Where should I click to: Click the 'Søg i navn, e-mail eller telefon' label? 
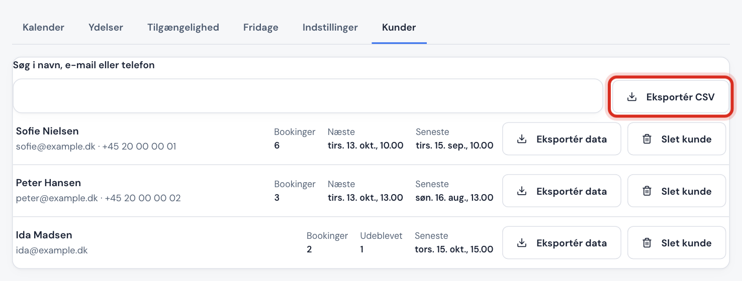pos(84,65)
